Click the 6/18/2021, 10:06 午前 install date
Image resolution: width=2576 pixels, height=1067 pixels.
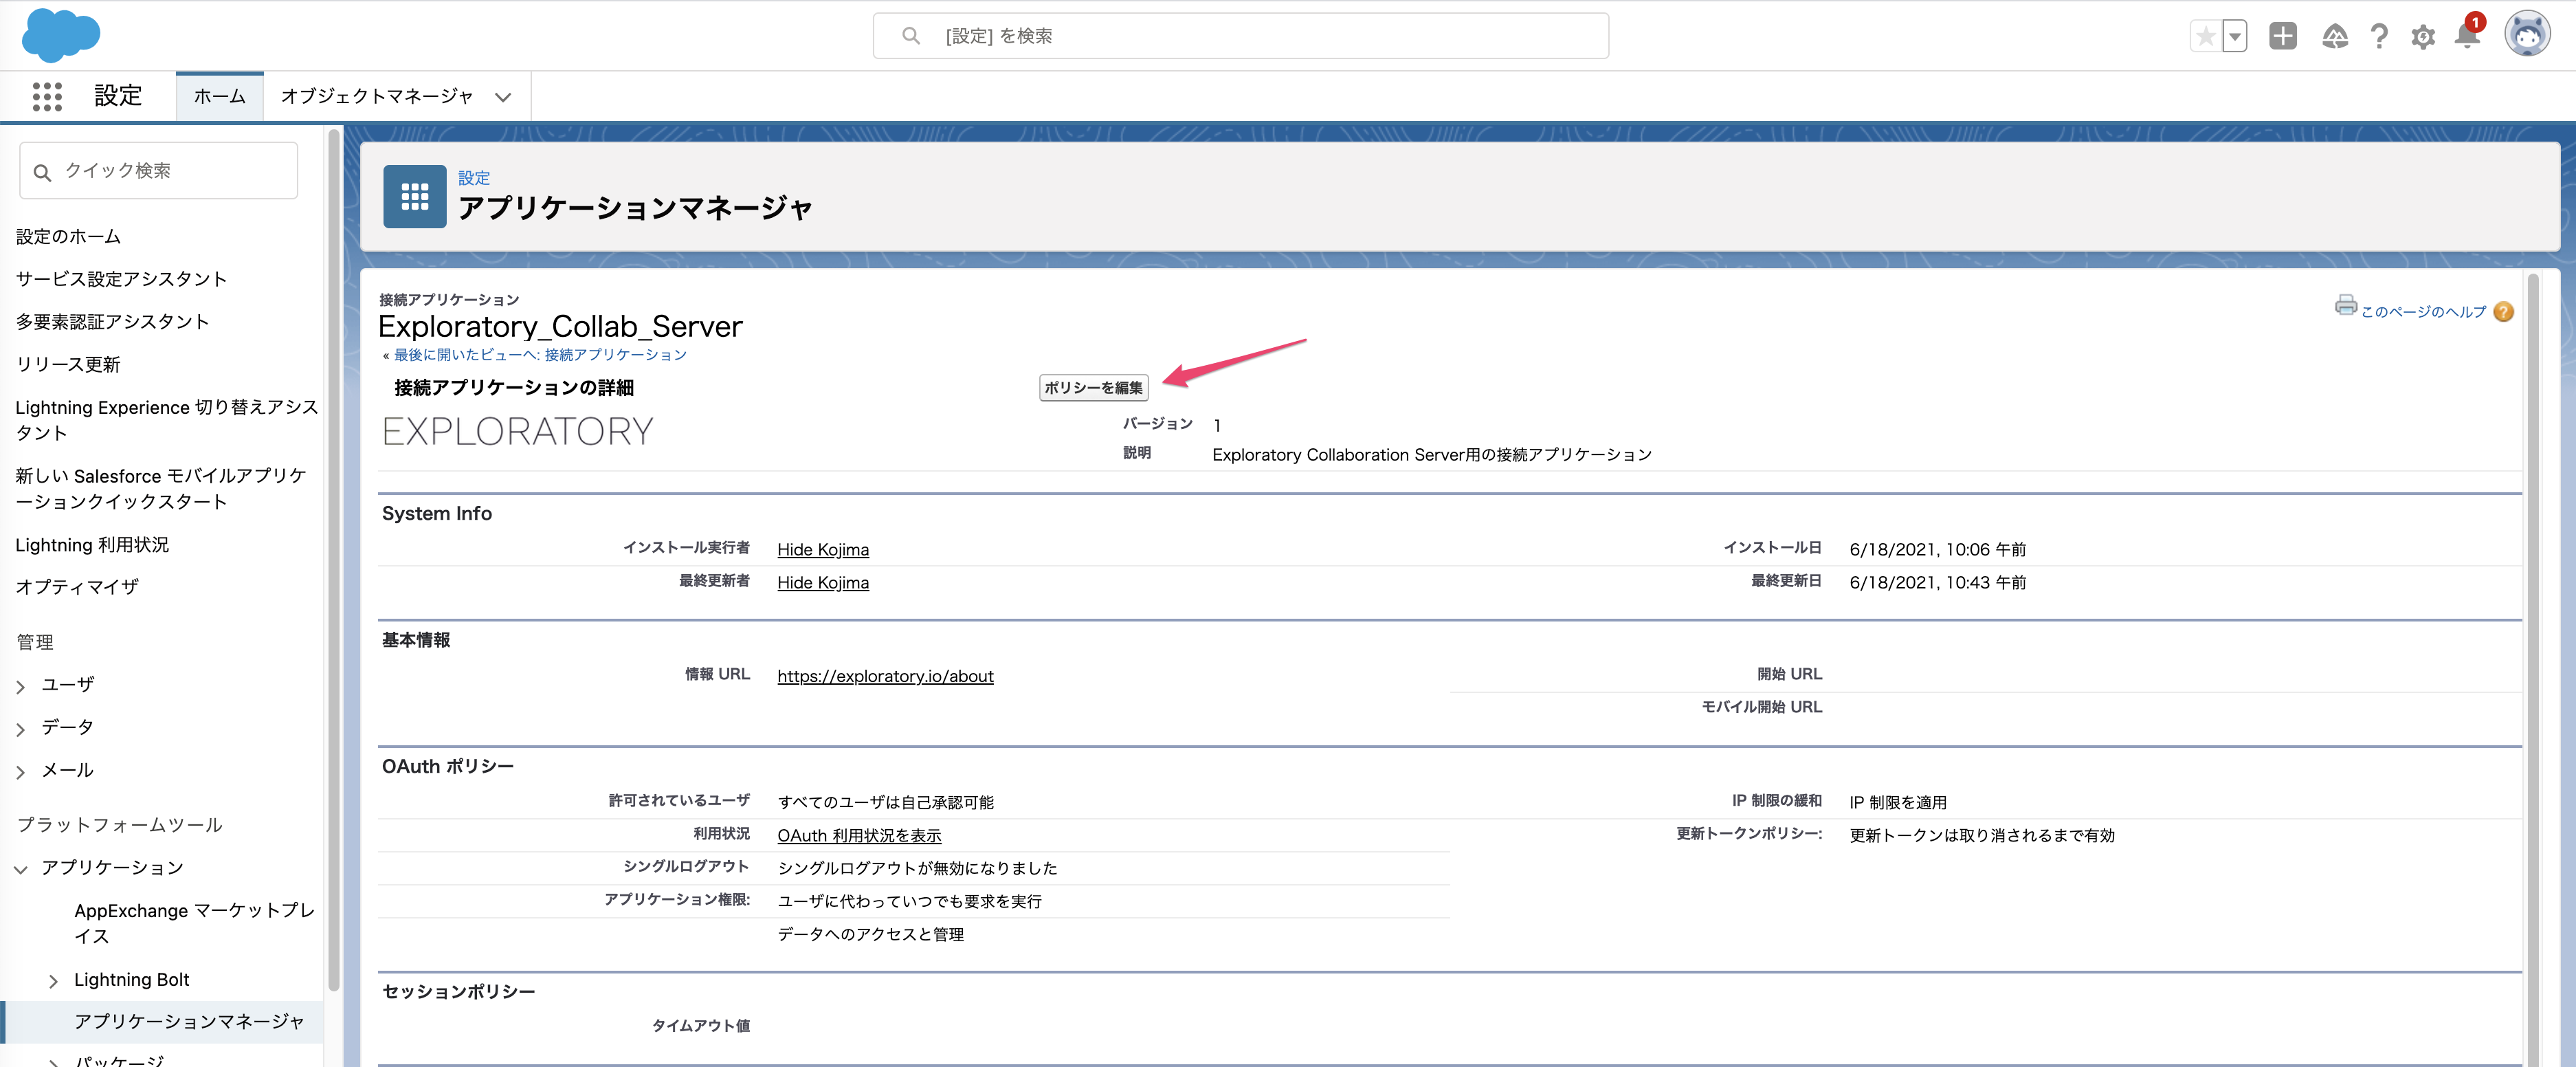click(1937, 549)
